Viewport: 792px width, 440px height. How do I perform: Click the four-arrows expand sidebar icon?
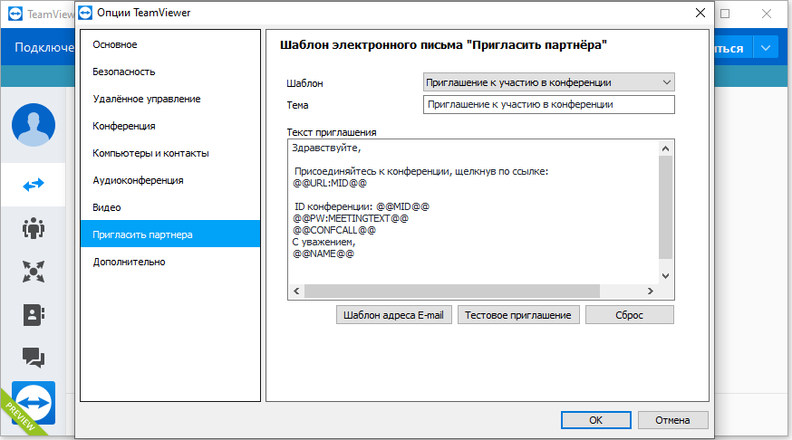point(34,272)
